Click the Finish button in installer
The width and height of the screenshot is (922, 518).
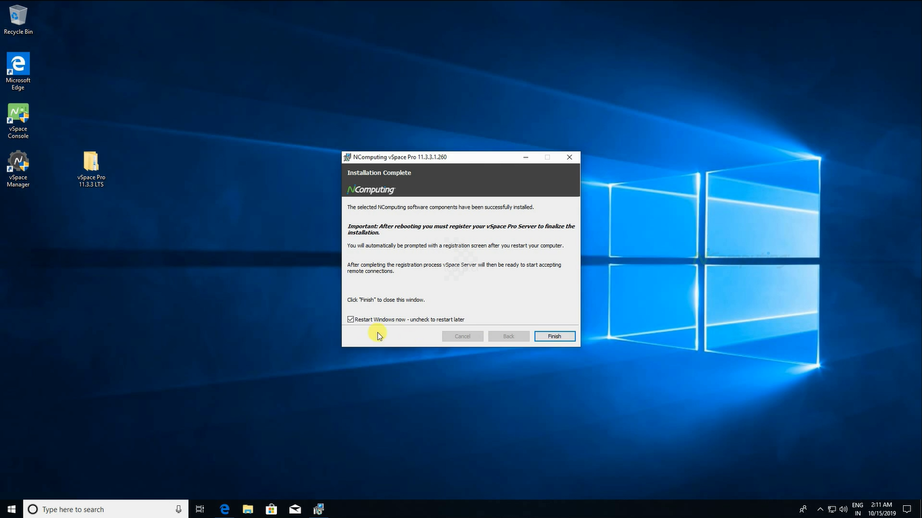point(555,336)
